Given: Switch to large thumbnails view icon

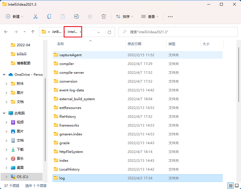Looking at the screenshot, I should [x=236, y=186].
